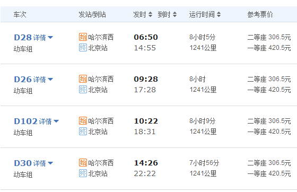Expand details dropdown arrow for train D102
This screenshot has height=192, width=297.
[x=56, y=121]
